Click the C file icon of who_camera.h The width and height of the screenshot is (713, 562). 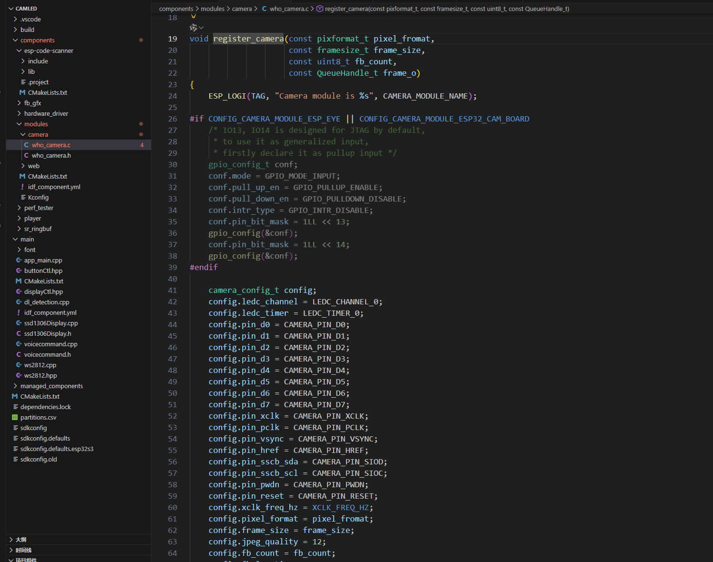(x=26, y=156)
